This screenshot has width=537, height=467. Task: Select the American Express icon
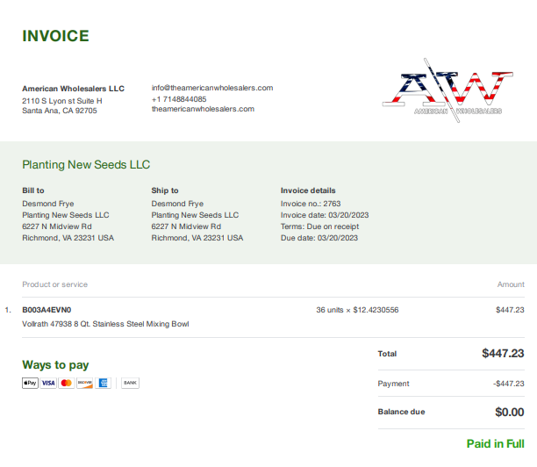(x=103, y=383)
